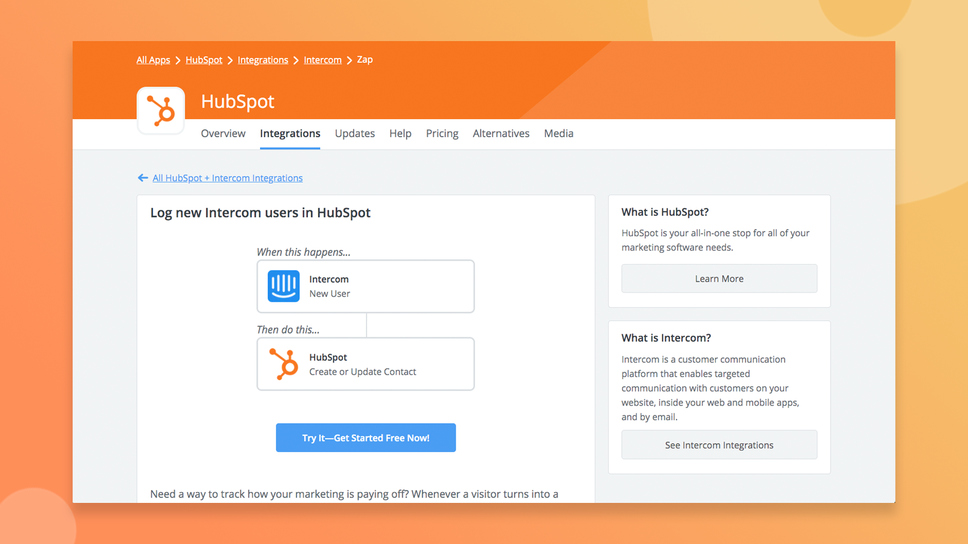
Task: Click All HubSpot + Intercom Integrations link
Action: point(227,178)
